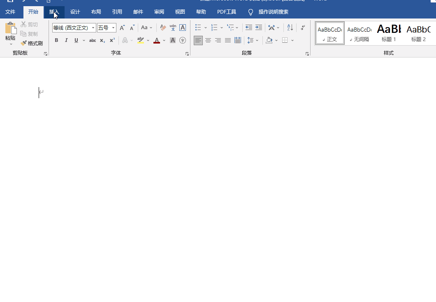
Task: Click the clear formatting eraser icon
Action: coord(163,28)
